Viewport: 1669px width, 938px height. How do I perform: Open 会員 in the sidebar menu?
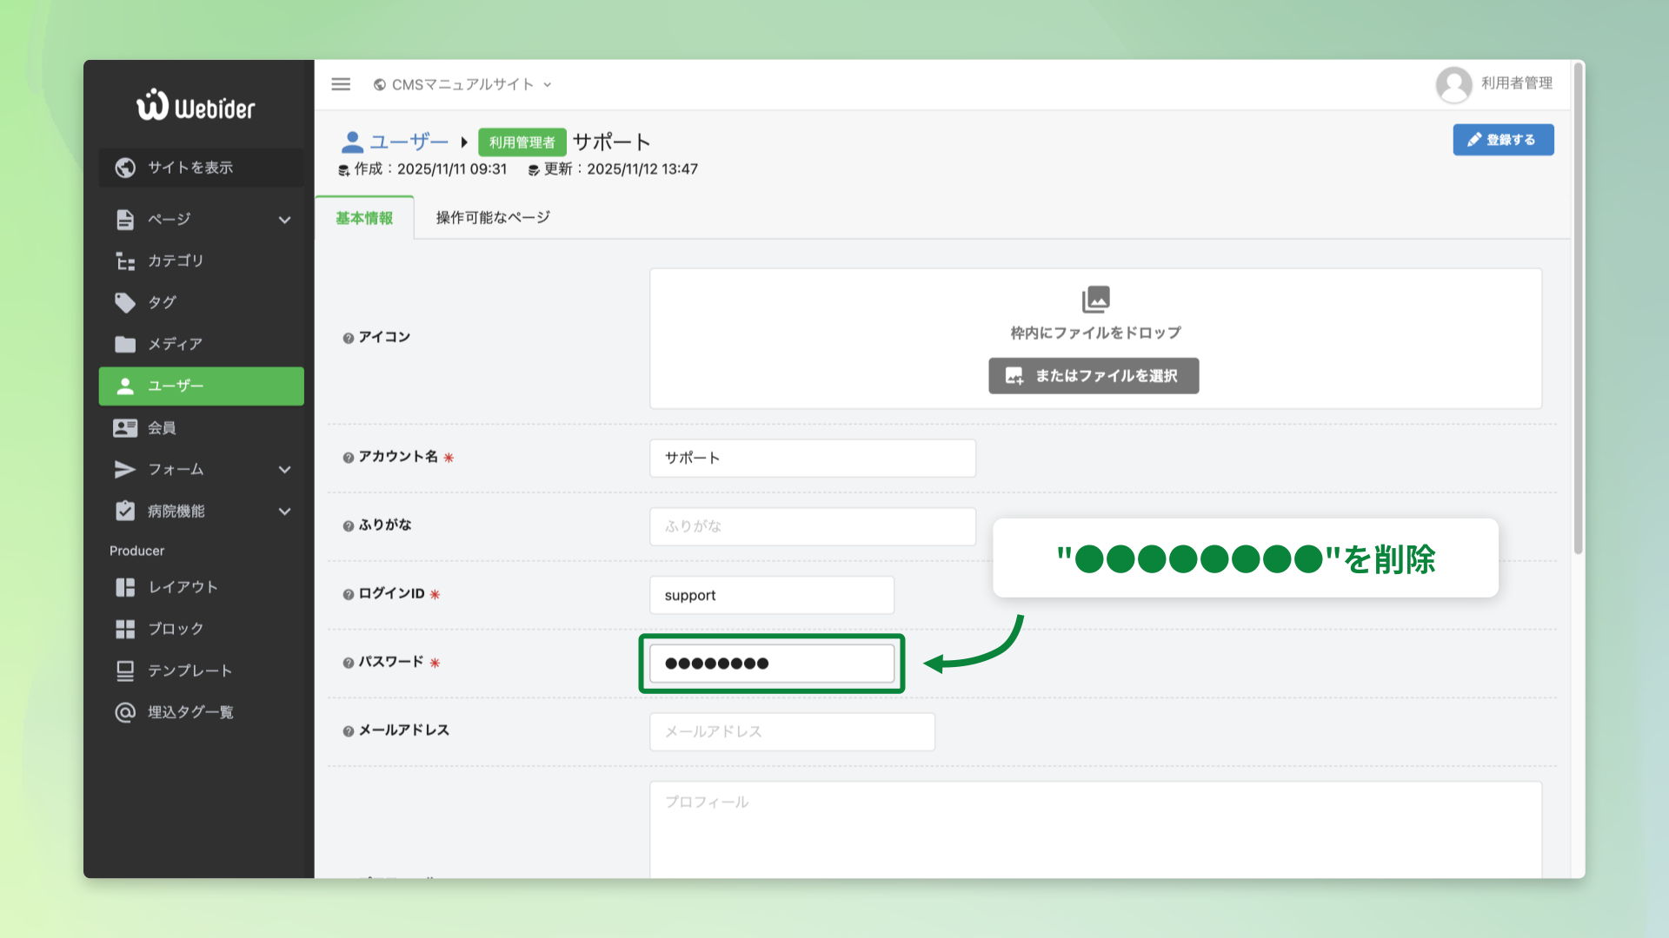click(x=201, y=428)
